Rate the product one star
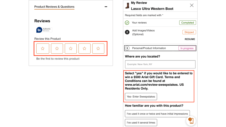Screen dimensions: 226x127 click(x=43, y=49)
